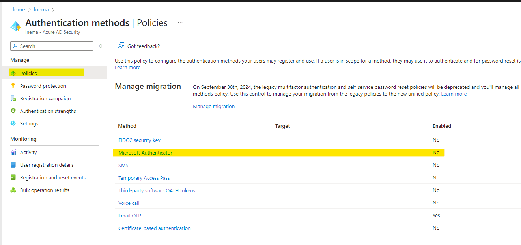Click Learn more in Manage migration text
This screenshot has height=245, width=521.
(454, 94)
